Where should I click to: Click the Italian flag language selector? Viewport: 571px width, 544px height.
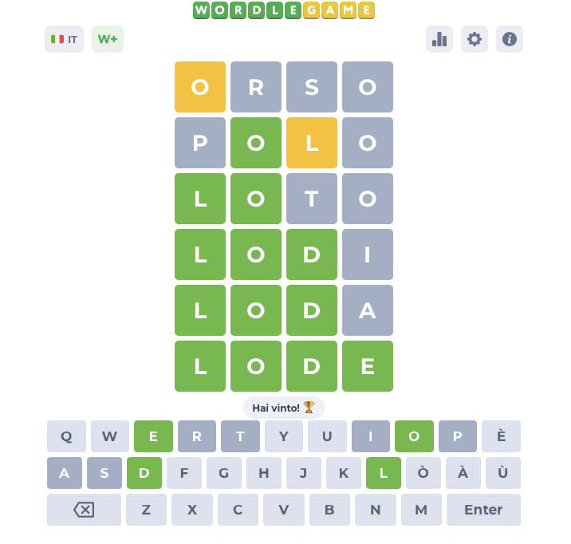[x=64, y=39]
